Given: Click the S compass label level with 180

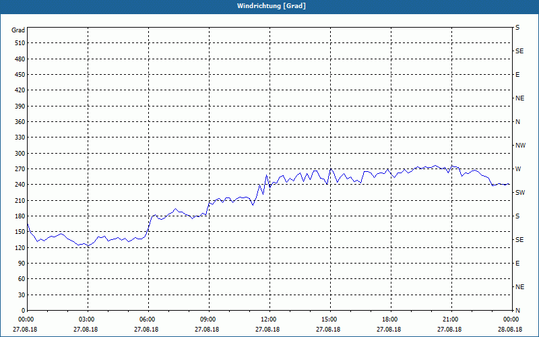Looking at the screenshot, I should (x=517, y=216).
